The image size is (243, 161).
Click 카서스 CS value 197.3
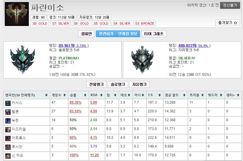(152, 102)
